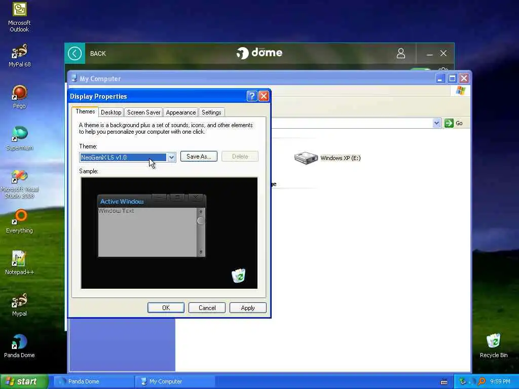Click the Start button

(23, 381)
